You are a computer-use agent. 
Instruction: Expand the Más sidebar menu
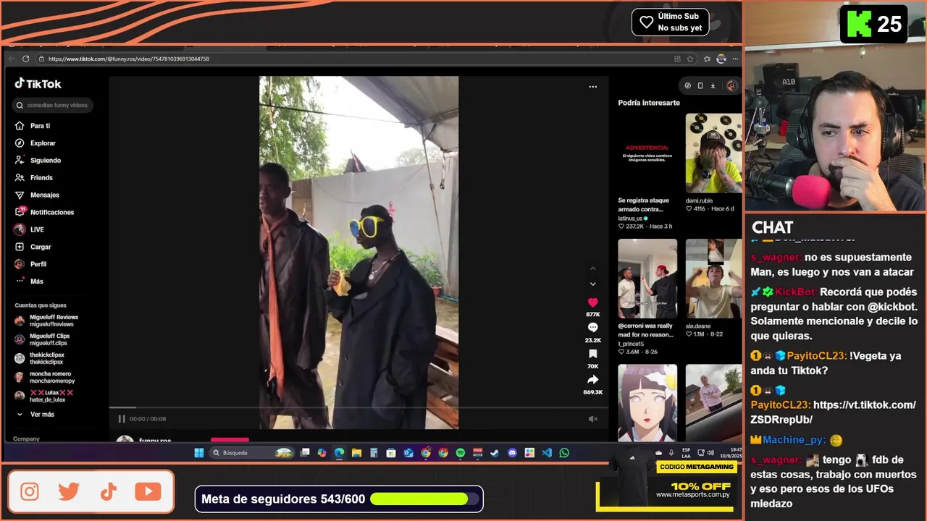30,281
